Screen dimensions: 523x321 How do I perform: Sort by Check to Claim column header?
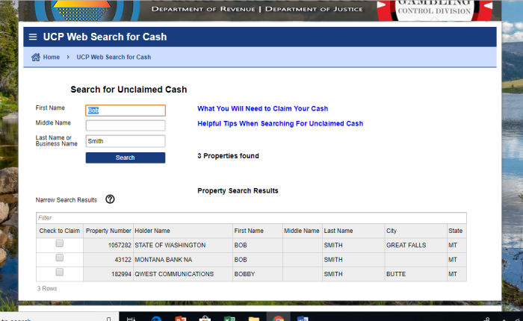tap(59, 231)
